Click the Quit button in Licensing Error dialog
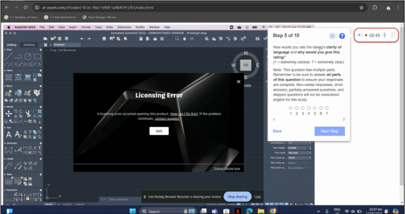 tap(159, 131)
